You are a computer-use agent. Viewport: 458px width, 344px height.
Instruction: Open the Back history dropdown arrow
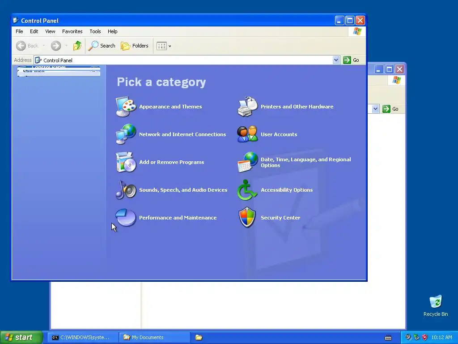[44, 46]
